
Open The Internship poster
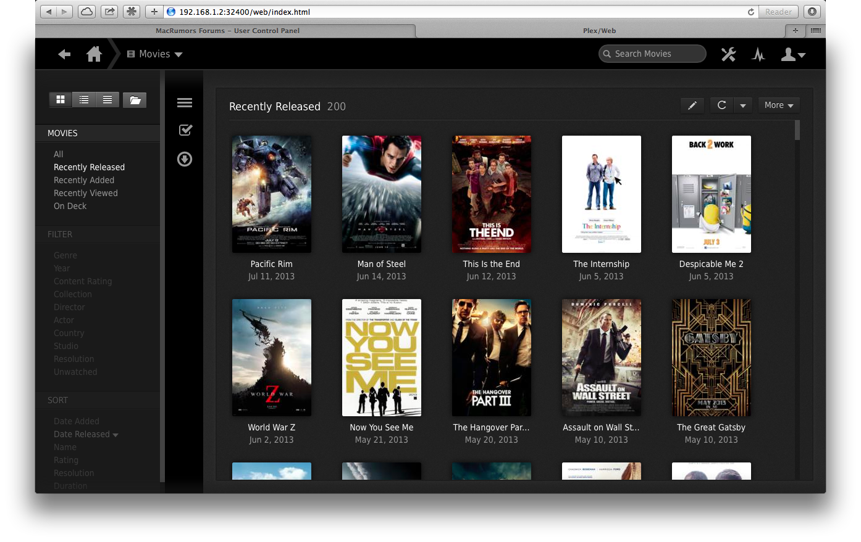(x=602, y=194)
